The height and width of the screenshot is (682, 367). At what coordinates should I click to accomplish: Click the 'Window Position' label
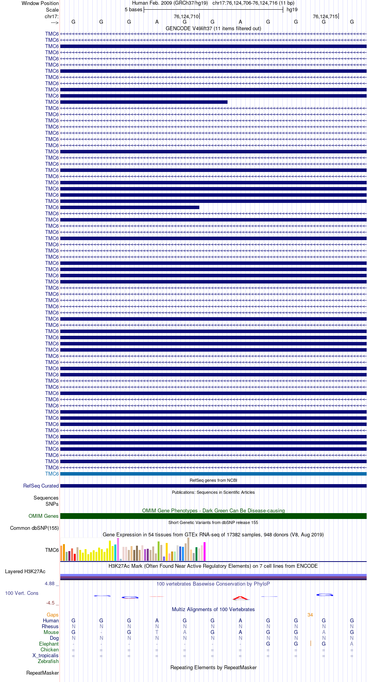(40, 3)
